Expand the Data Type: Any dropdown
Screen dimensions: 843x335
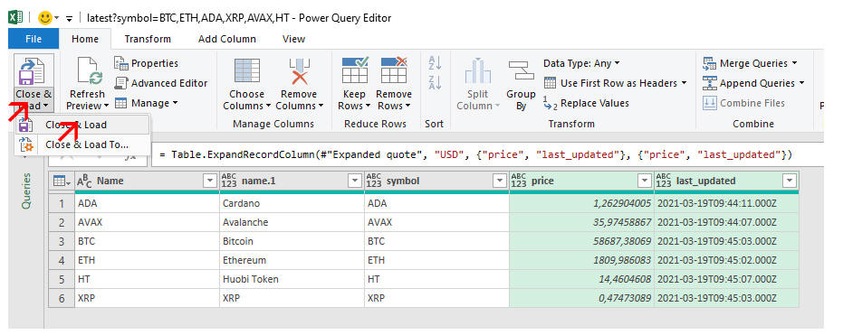(581, 63)
